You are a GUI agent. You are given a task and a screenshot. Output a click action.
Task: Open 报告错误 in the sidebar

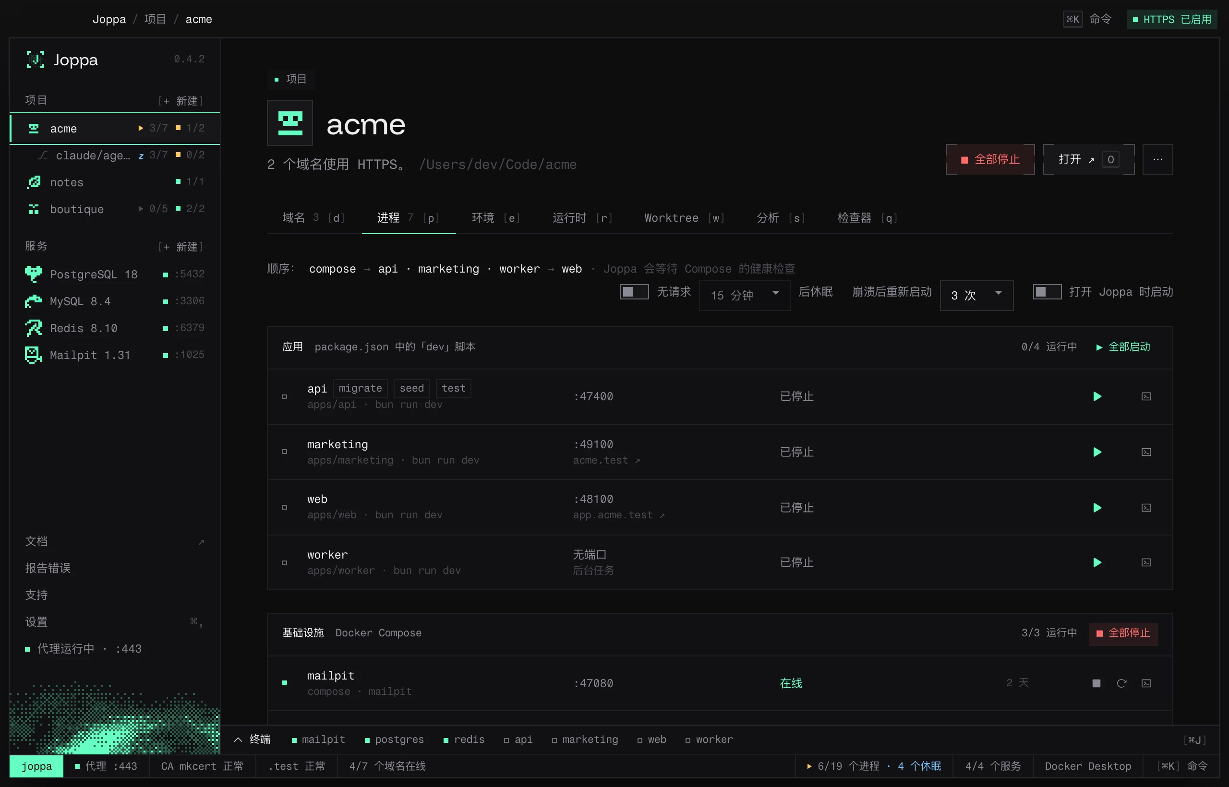(x=115, y=568)
